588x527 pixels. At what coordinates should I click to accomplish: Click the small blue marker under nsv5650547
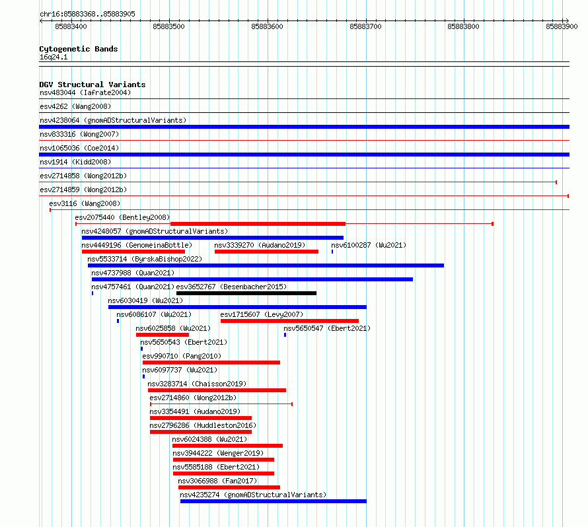click(285, 335)
